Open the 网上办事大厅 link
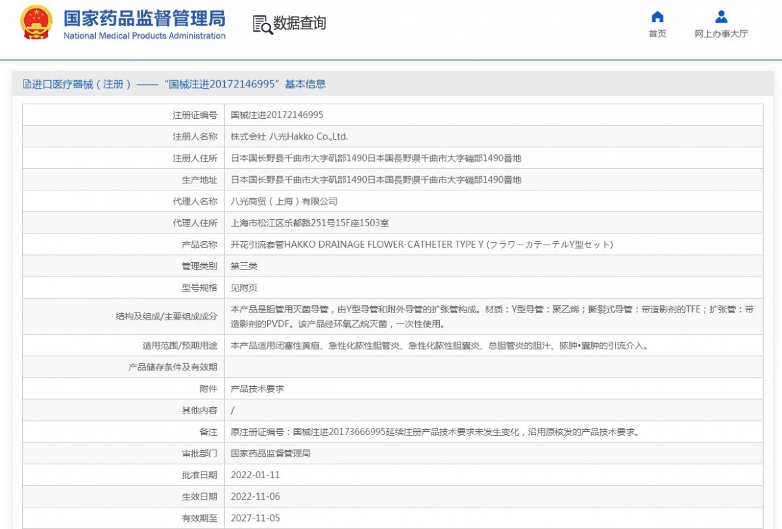782x529 pixels. 721,34
